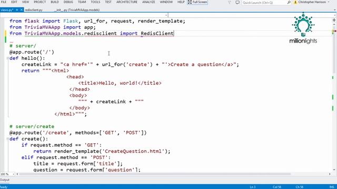The height and width of the screenshot is (189, 337).
Task: Click the horizontal scrollbar right arrow
Action: [330, 174]
